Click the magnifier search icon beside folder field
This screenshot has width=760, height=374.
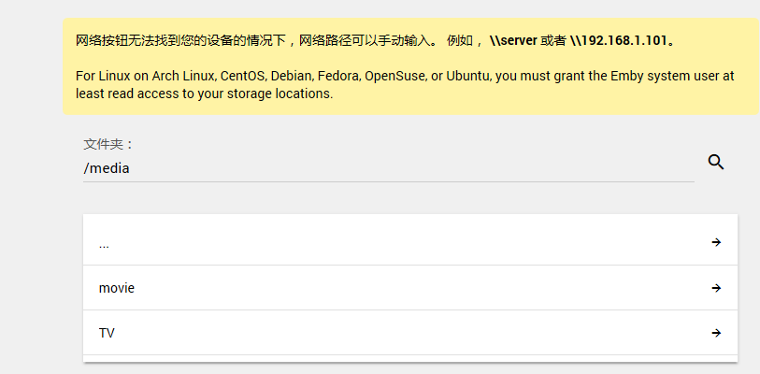pyautogui.click(x=716, y=162)
